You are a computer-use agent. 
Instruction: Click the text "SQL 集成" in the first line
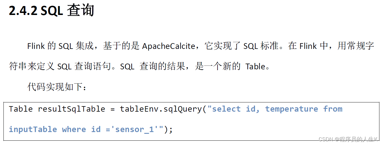(76, 46)
